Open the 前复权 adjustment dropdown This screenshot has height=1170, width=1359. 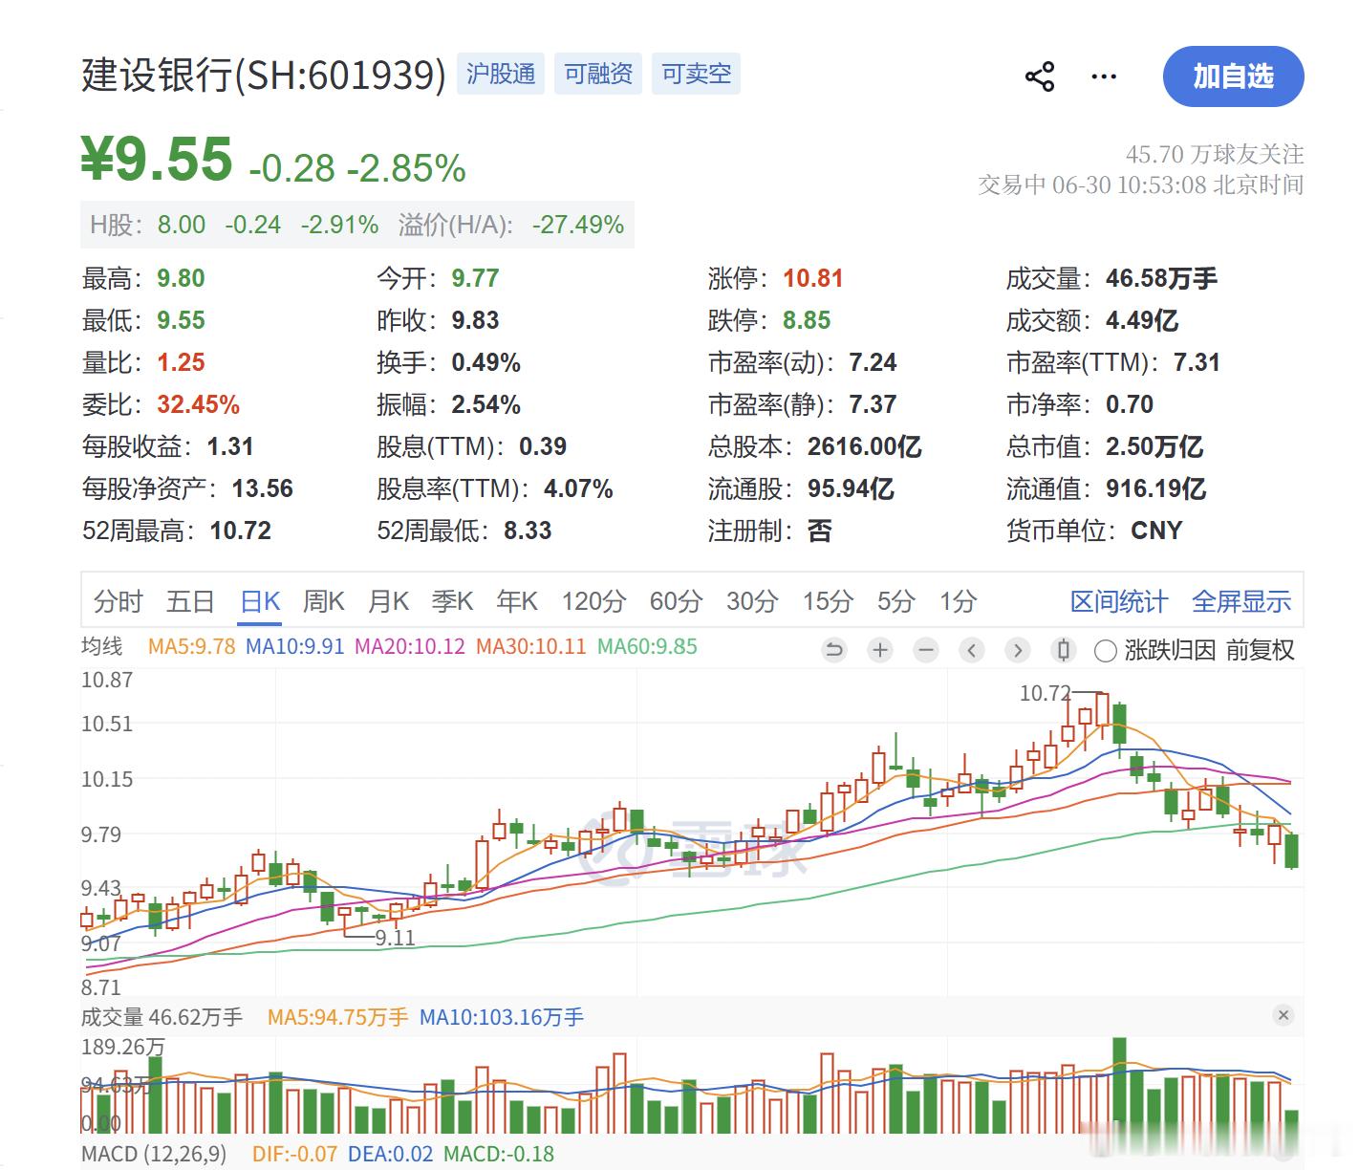pos(1260,651)
